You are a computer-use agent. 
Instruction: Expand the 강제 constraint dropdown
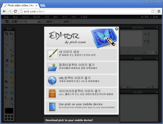click(29, 22)
